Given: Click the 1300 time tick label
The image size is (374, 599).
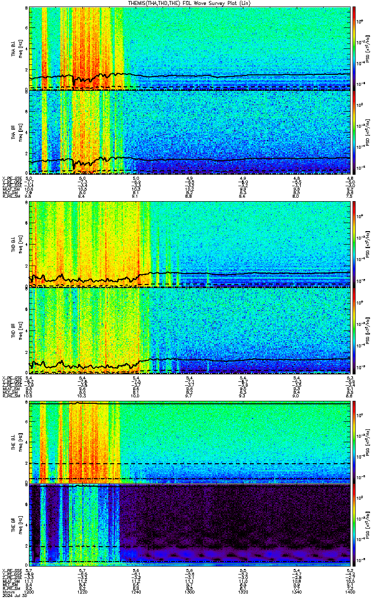Looking at the screenshot, I should [189, 592].
